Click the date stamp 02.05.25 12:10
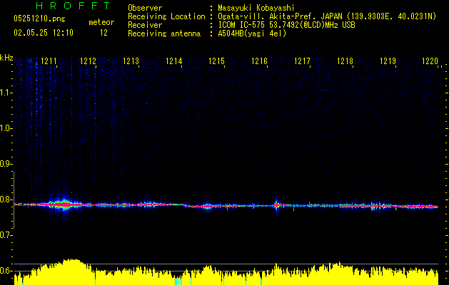The height and width of the screenshot is (285, 449). point(44,33)
